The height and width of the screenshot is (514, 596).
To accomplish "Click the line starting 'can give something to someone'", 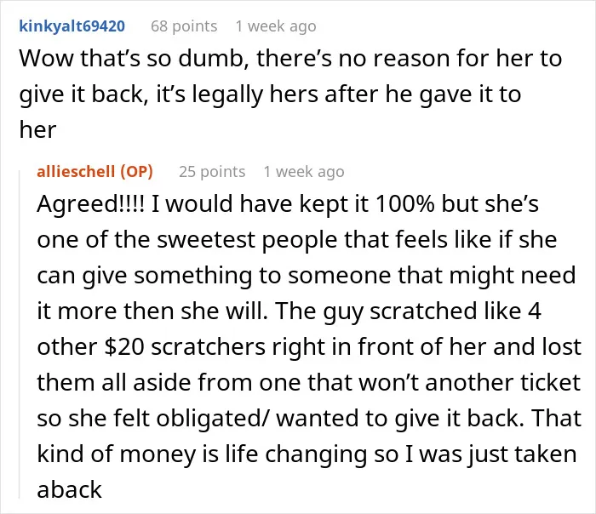I will (x=307, y=276).
